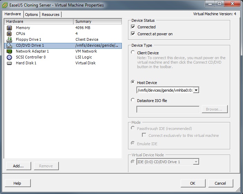243x194 pixels.
Task: Click the Memory chip icon
Action: pos(9,28)
